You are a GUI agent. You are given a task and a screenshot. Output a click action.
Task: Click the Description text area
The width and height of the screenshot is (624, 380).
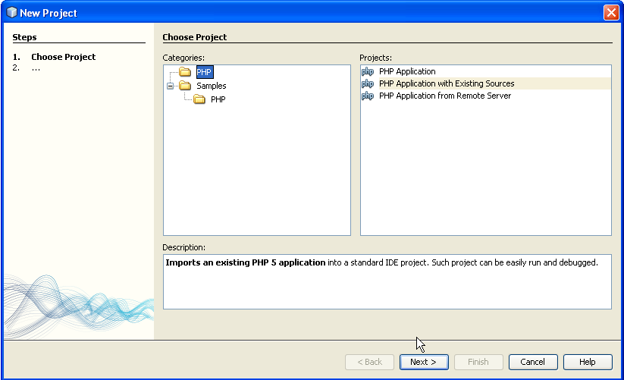pos(387,281)
